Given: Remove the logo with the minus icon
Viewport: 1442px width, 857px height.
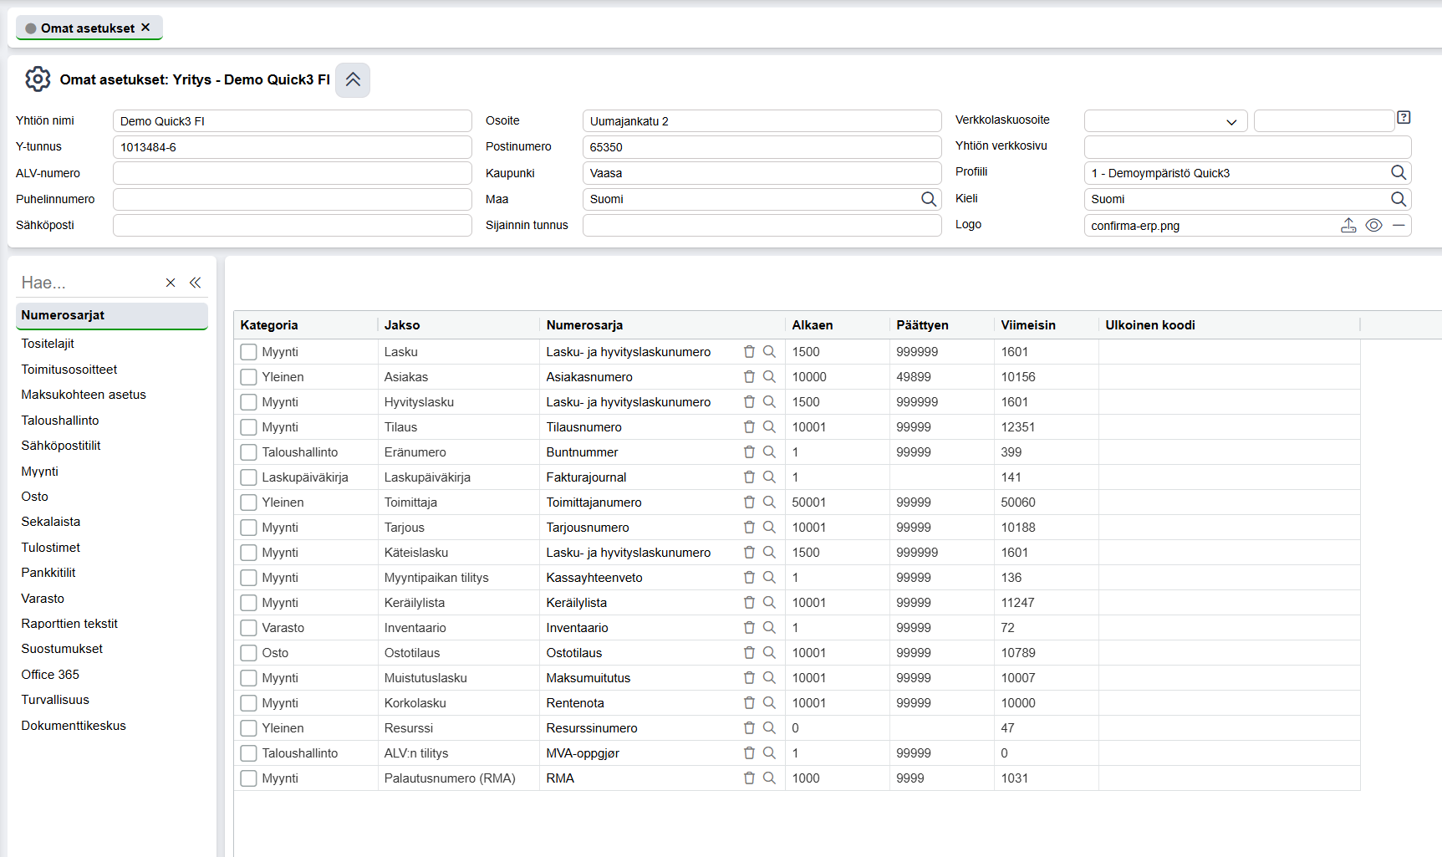Looking at the screenshot, I should click(x=1399, y=226).
